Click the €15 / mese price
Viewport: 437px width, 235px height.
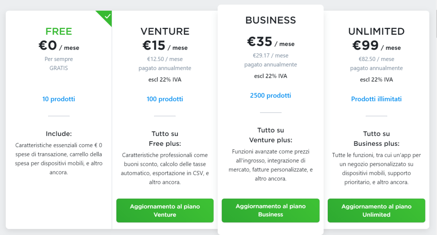tap(165, 45)
